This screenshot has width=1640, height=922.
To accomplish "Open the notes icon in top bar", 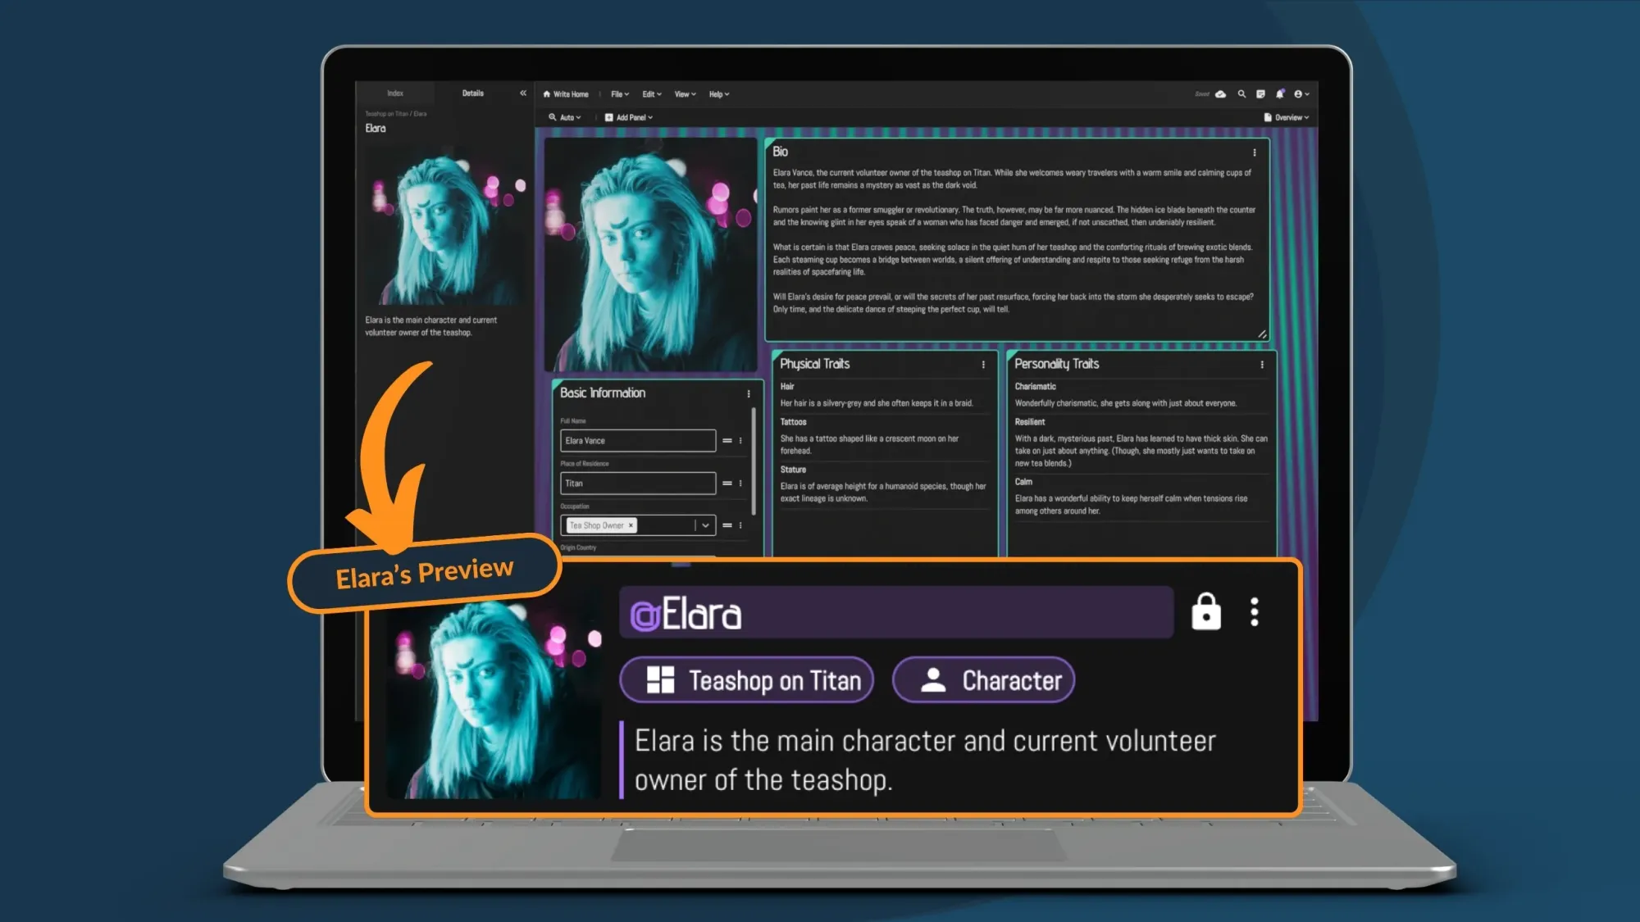I will pos(1260,94).
